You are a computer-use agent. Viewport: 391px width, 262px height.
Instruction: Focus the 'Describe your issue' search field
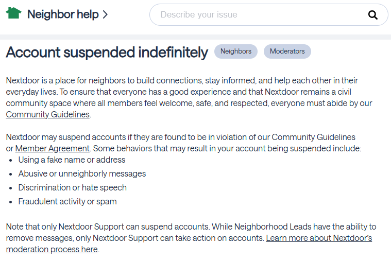tap(258, 15)
